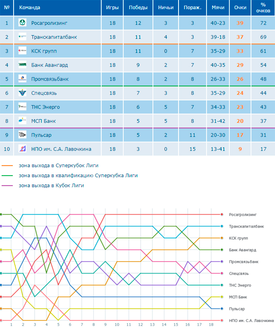Viewport: 275px width, 332px height.
Task: Open the Транскапиталбанк team link in table
Action: point(54,37)
